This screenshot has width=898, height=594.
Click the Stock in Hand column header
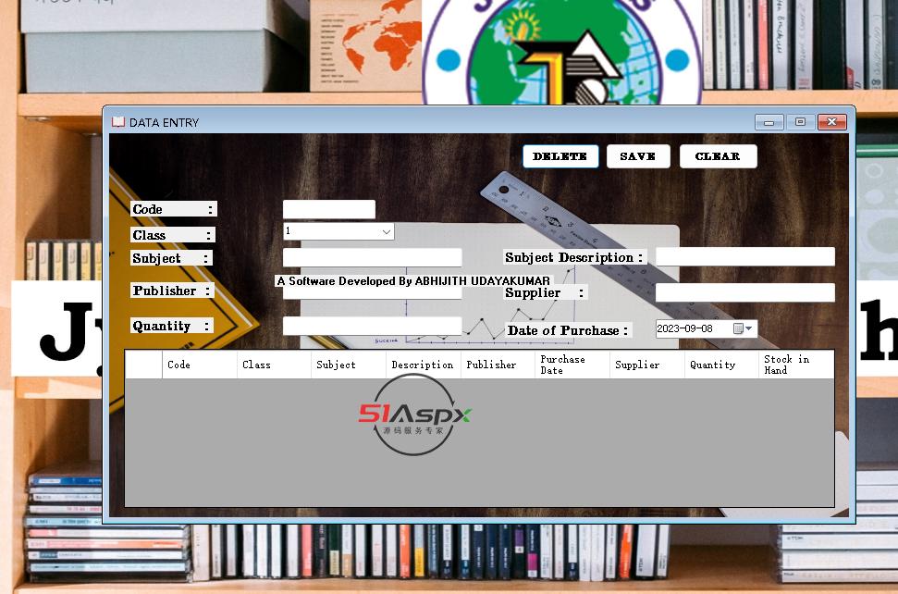(796, 365)
